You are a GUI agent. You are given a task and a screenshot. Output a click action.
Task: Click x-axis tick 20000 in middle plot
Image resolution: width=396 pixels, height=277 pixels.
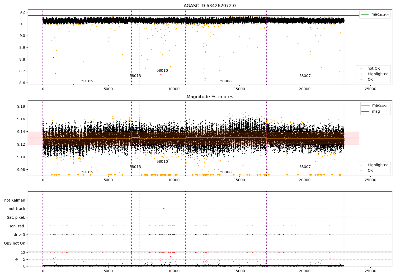(x=305, y=180)
